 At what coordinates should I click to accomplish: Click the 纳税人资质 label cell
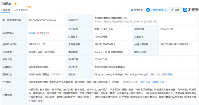[x=146, y=52]
